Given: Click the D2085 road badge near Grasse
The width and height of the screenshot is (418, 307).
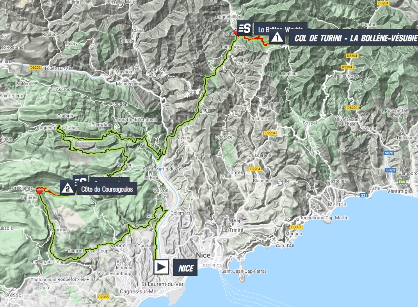Looking at the screenshot, I should [103, 296].
